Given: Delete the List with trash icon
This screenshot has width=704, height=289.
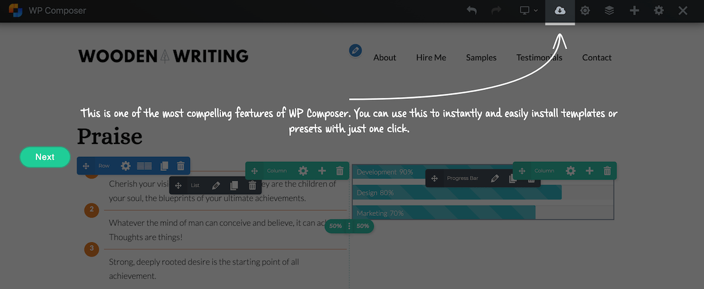Looking at the screenshot, I should pos(252,185).
